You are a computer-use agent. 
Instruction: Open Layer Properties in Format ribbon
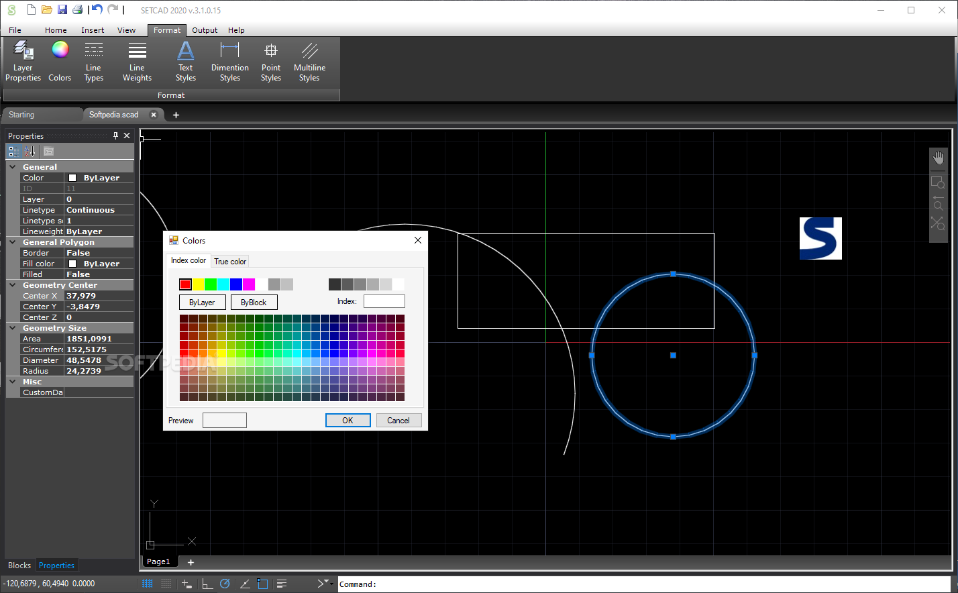click(23, 61)
